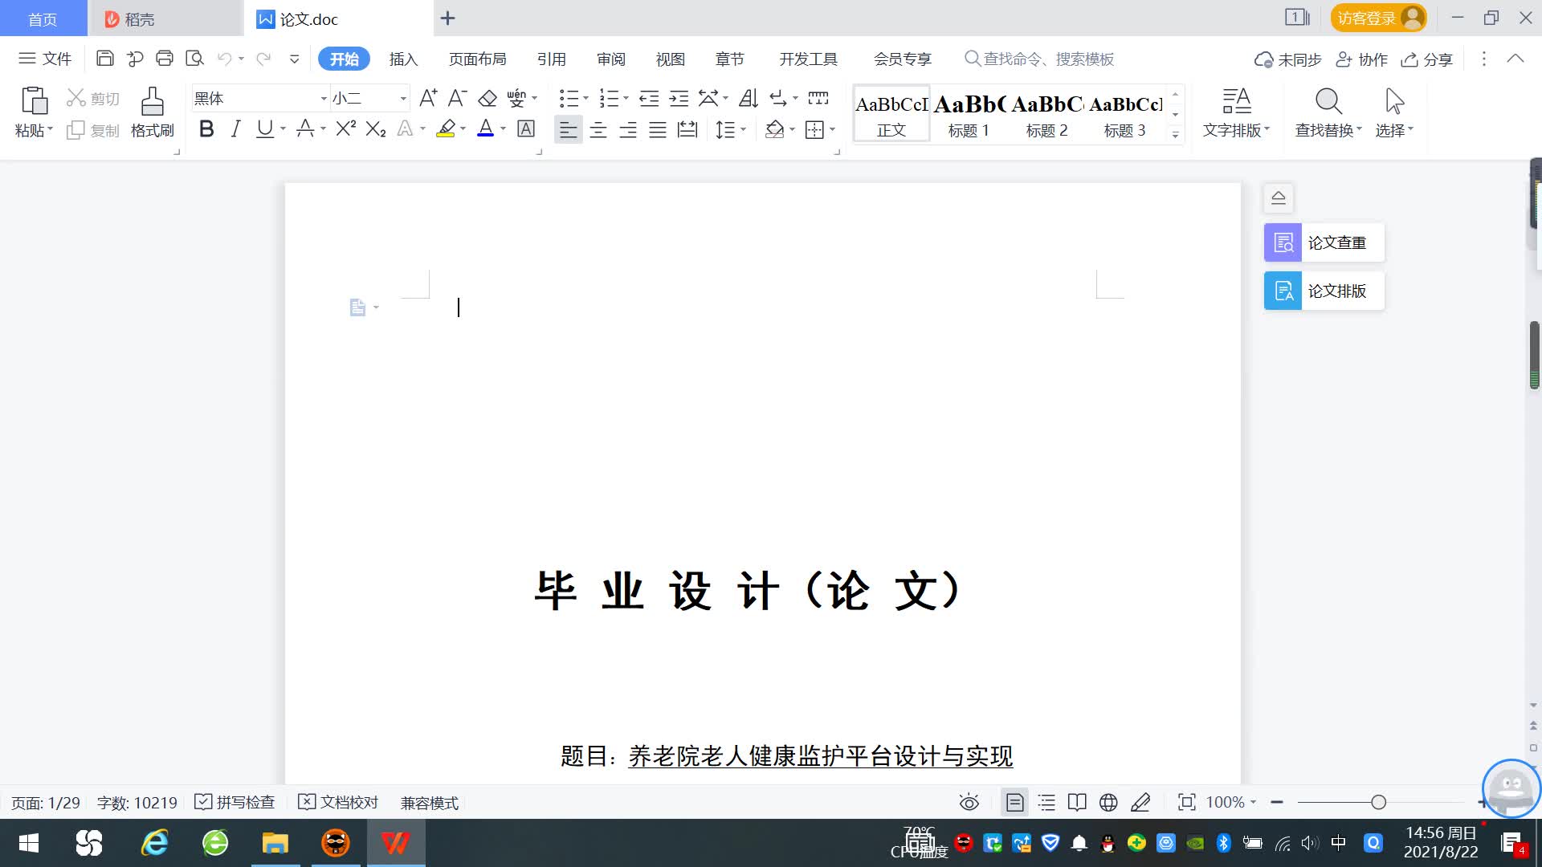Image resolution: width=1542 pixels, height=867 pixels.
Task: Open the font name dropdown showing 黑体
Action: click(324, 99)
